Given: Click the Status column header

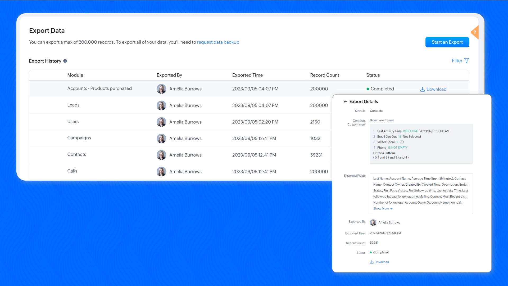Looking at the screenshot, I should pyautogui.click(x=373, y=75).
